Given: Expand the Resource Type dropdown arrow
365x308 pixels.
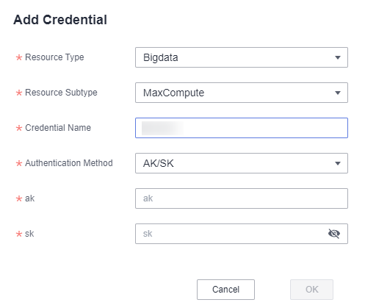Looking at the screenshot, I should [338, 57].
